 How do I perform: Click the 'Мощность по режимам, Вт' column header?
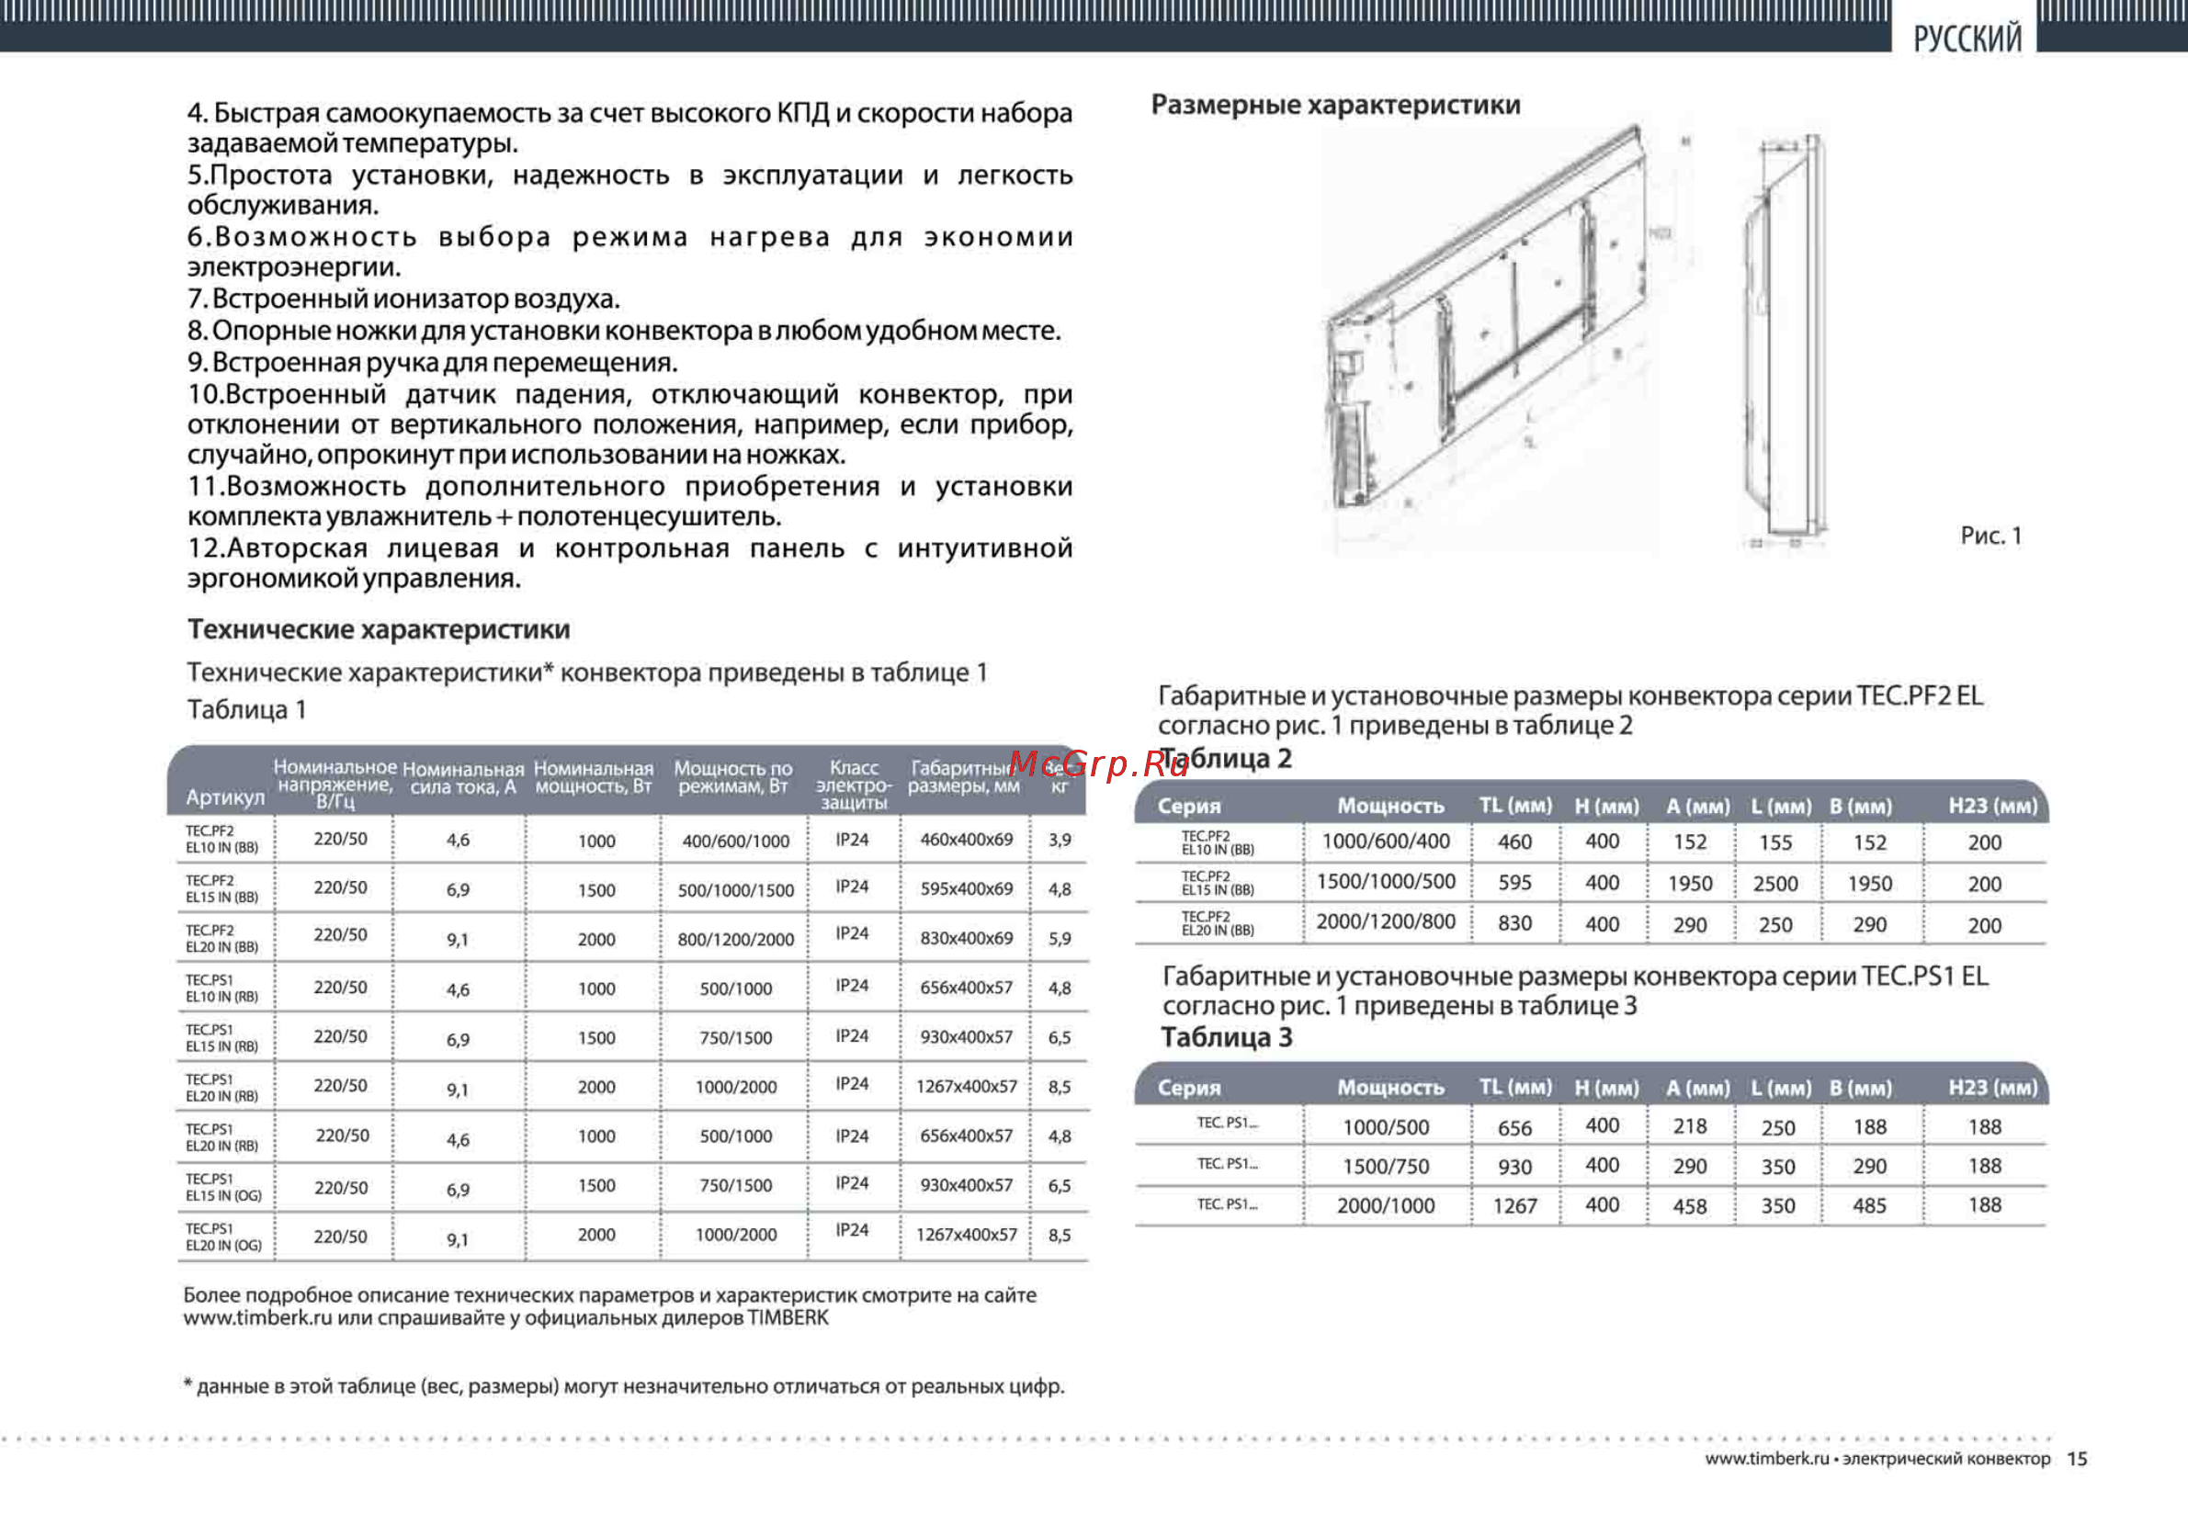[734, 777]
